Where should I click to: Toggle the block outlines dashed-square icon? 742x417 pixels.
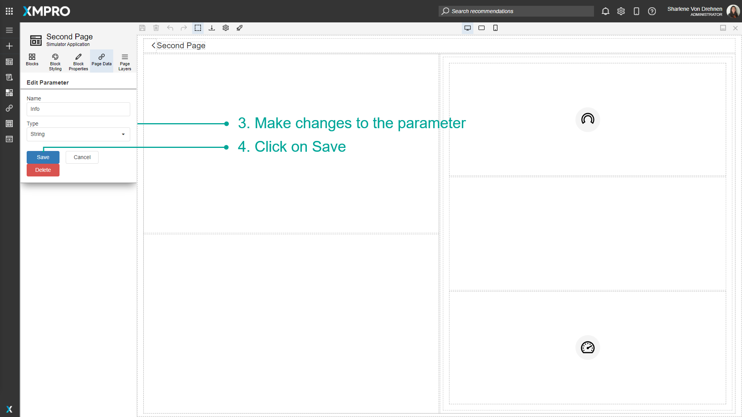point(198,28)
